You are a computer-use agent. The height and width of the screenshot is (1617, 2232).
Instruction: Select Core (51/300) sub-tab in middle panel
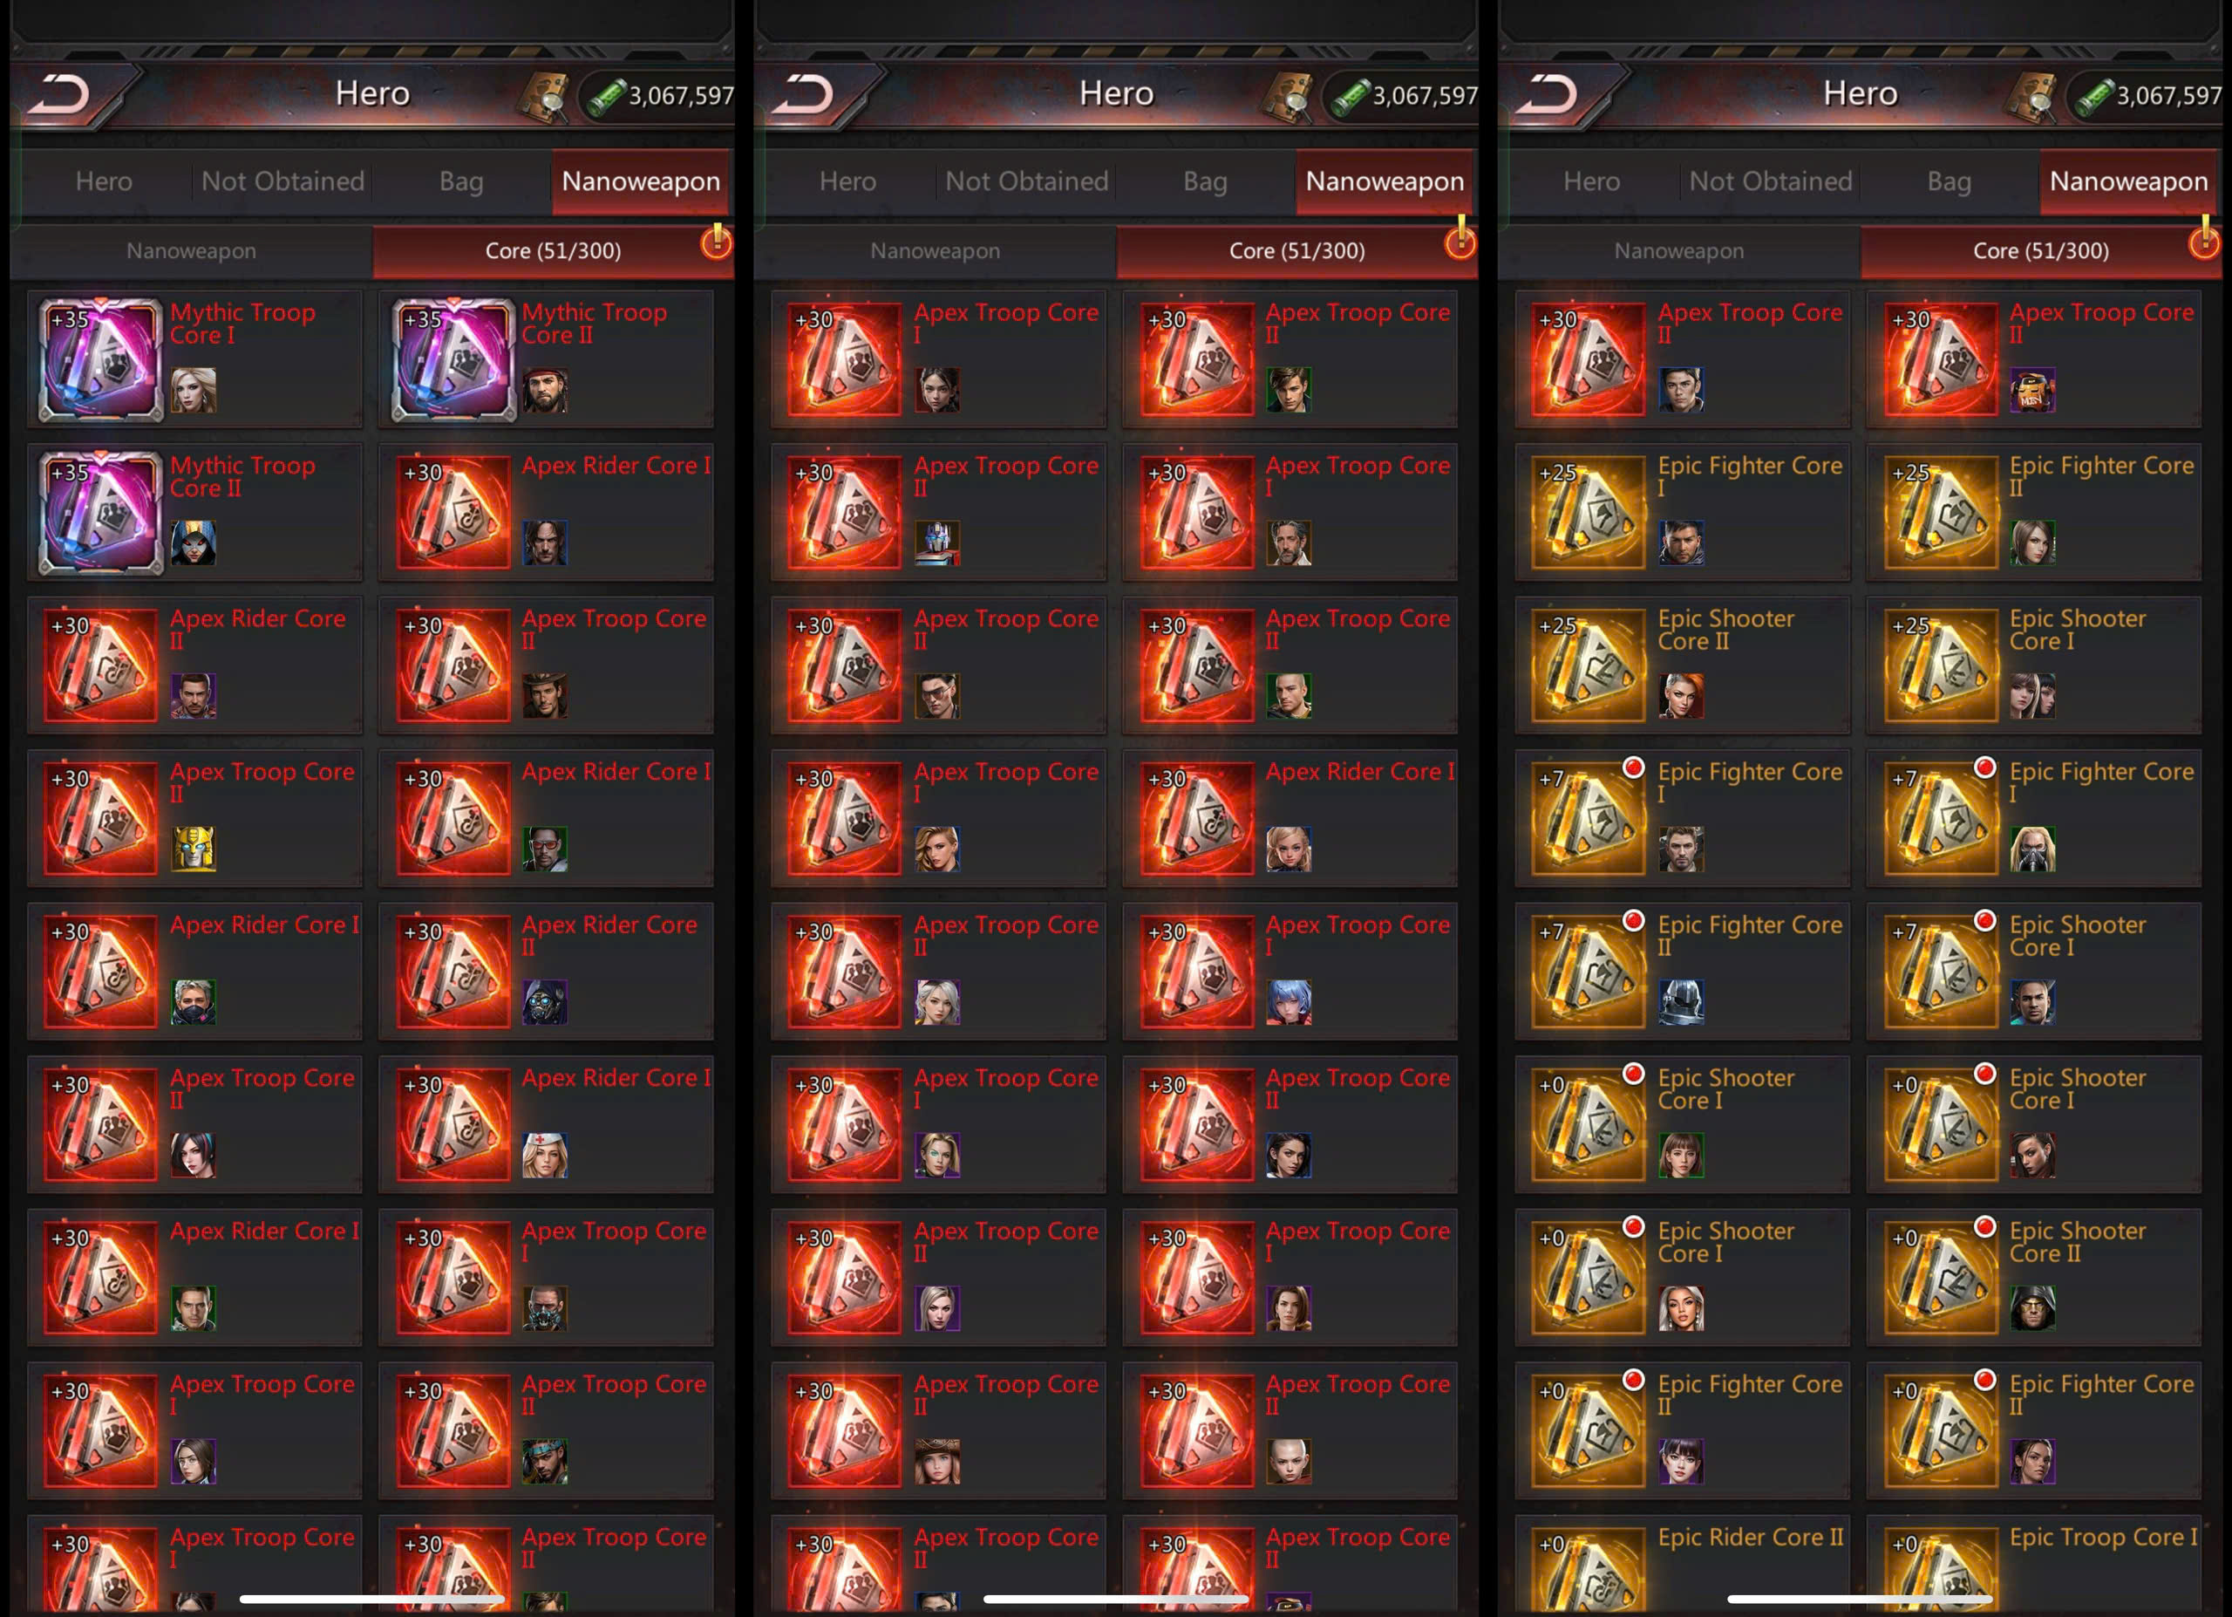(1296, 251)
